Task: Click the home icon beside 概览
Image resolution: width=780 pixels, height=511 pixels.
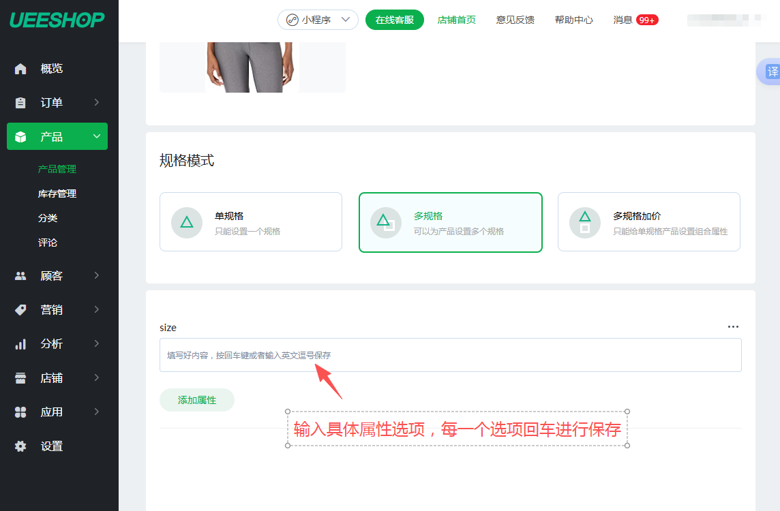Action: [20, 69]
